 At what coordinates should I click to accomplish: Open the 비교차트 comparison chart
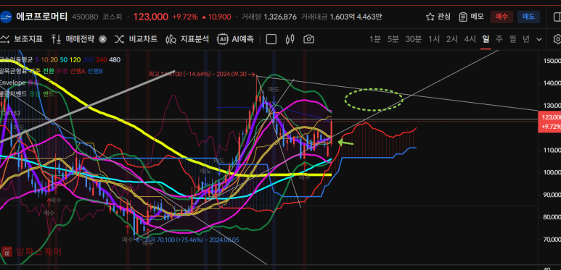pyautogui.click(x=136, y=39)
